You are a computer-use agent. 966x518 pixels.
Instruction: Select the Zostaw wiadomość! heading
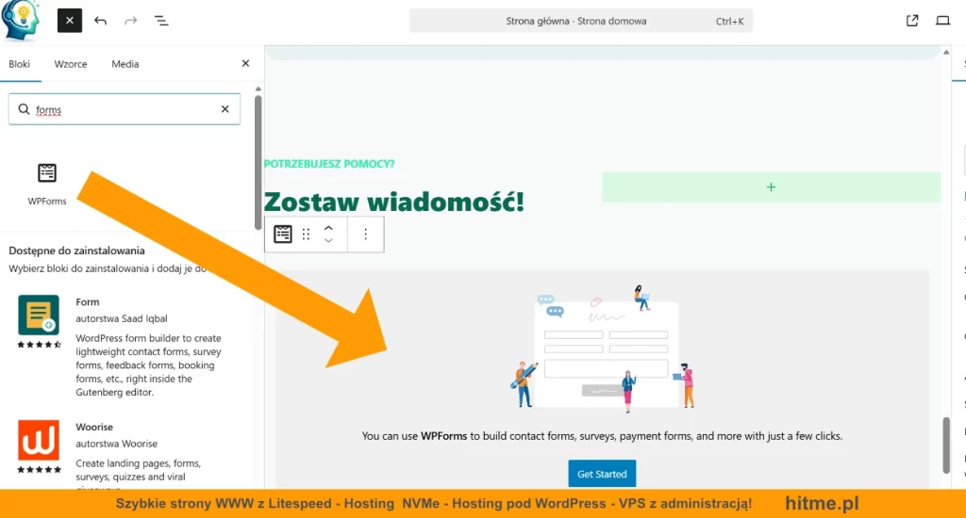pos(393,202)
